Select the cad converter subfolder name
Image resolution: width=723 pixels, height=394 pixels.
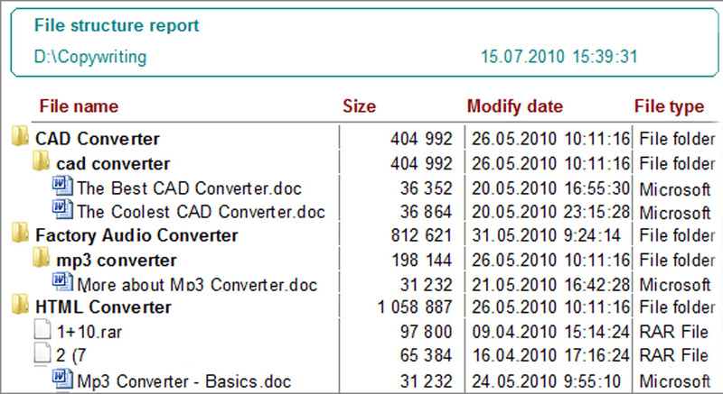click(x=113, y=164)
